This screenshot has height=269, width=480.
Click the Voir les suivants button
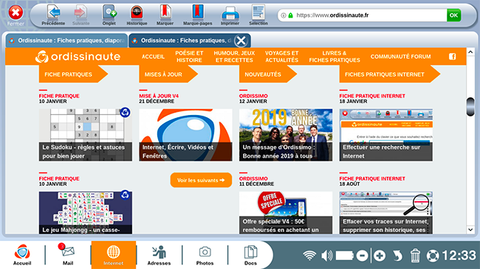point(201,180)
